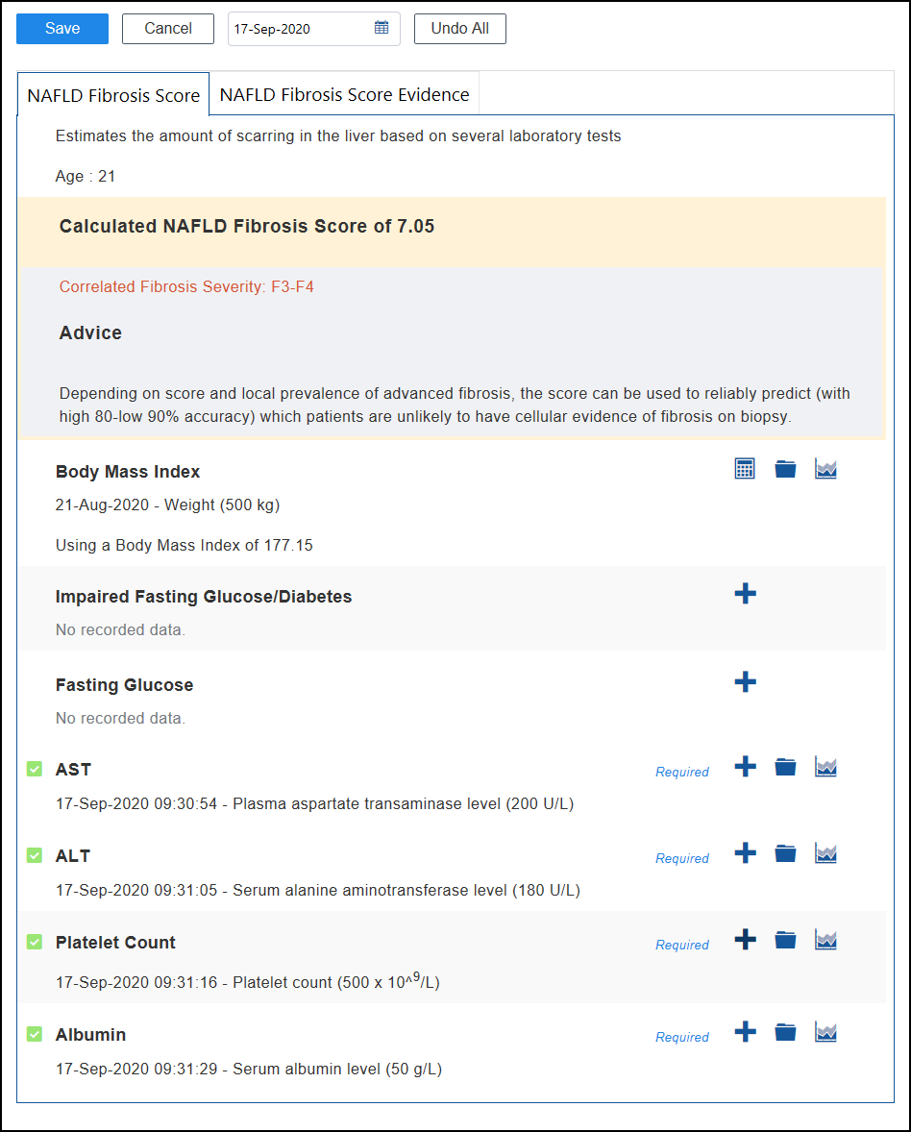The width and height of the screenshot is (911, 1132).
Task: Switch to NAFLD Fibrosis Score Evidence tab
Action: coord(344,94)
